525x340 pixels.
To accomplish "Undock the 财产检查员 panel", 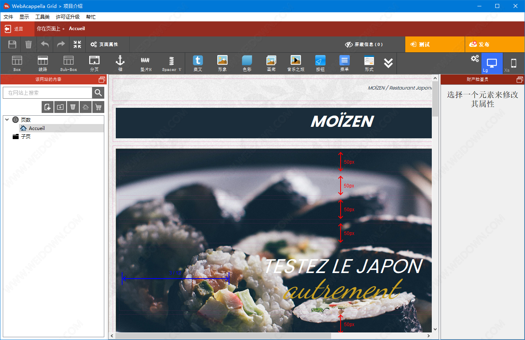I will [x=520, y=80].
